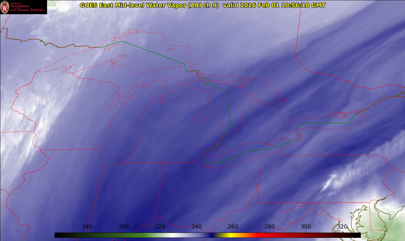Click the 300 label on the colorbar
This screenshot has height=241, width=405.
(x=306, y=227)
